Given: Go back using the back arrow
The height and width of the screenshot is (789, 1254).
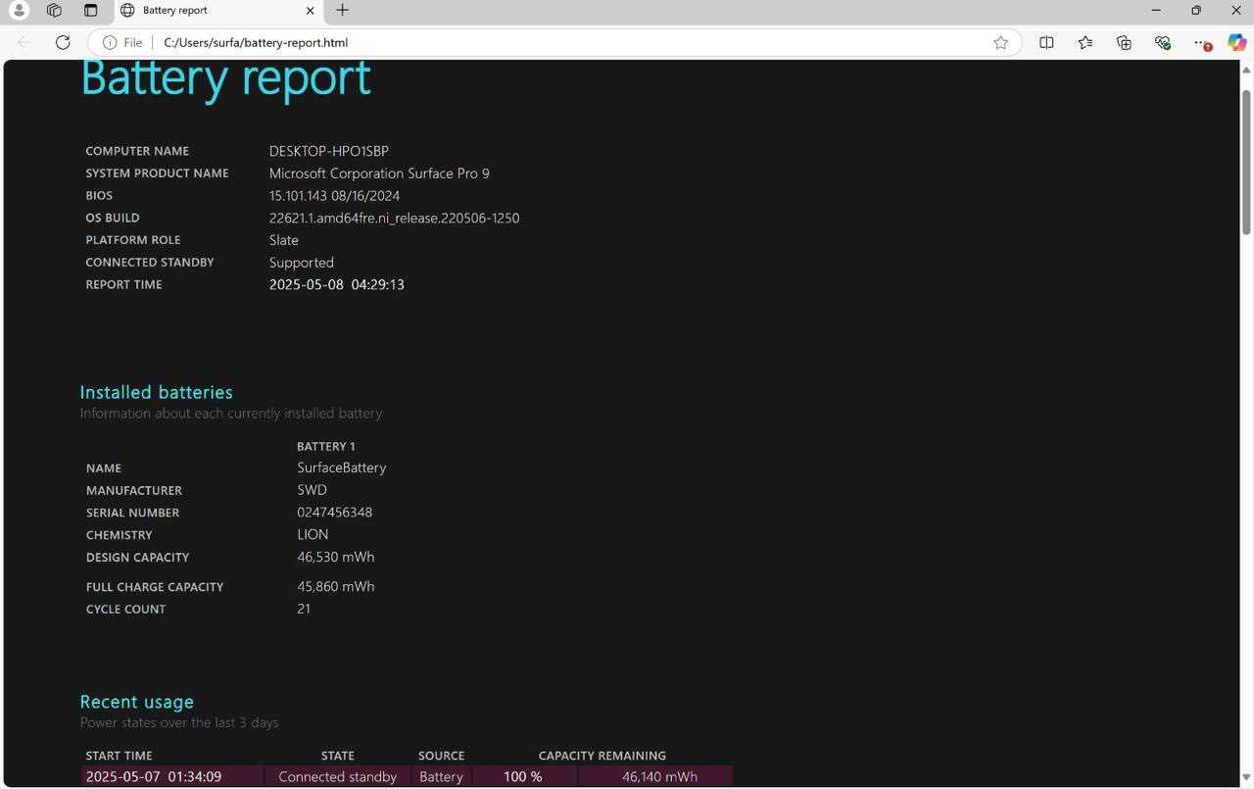Looking at the screenshot, I should click(x=24, y=42).
